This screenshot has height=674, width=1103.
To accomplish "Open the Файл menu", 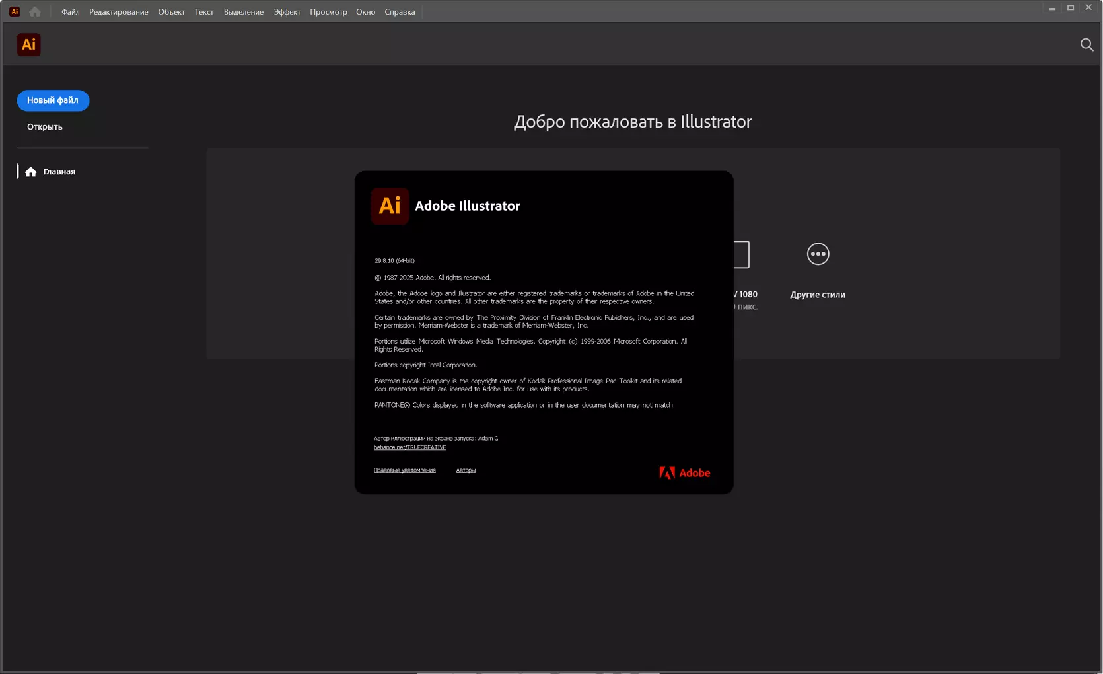I will click(x=70, y=12).
